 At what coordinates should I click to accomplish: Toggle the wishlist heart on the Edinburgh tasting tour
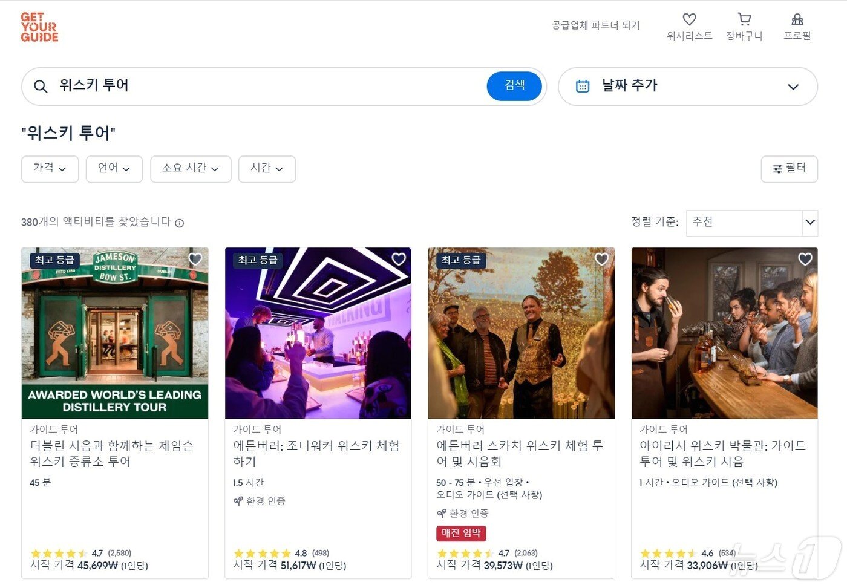click(x=601, y=259)
